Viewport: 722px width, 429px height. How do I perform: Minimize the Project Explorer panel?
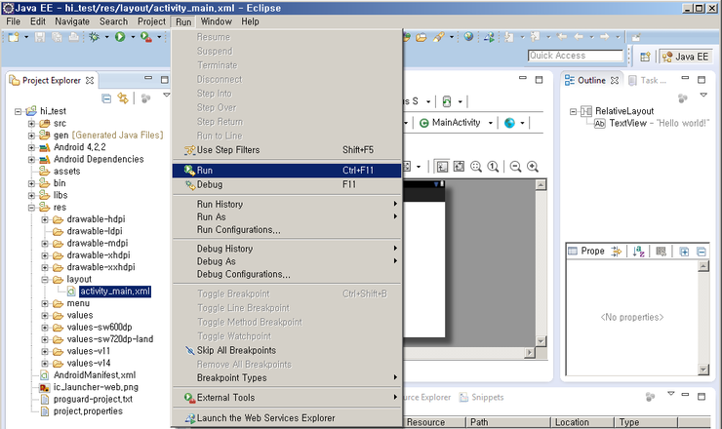coord(148,79)
